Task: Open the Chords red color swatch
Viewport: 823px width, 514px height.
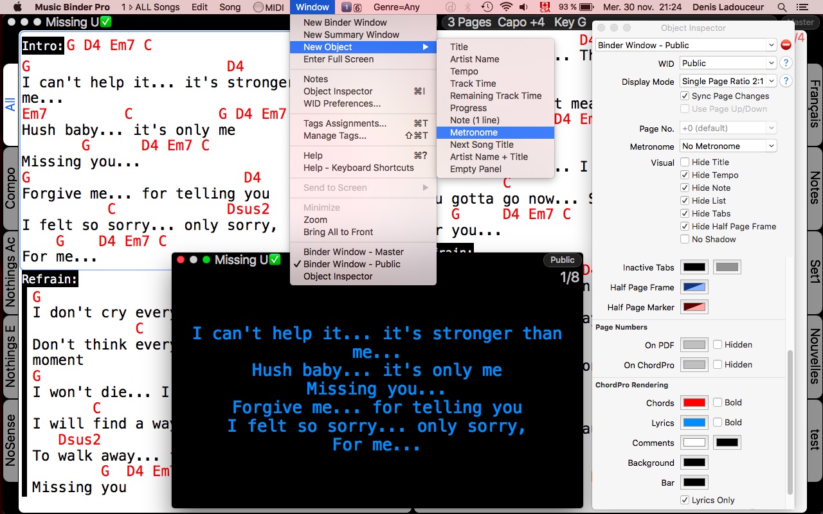Action: (x=694, y=403)
